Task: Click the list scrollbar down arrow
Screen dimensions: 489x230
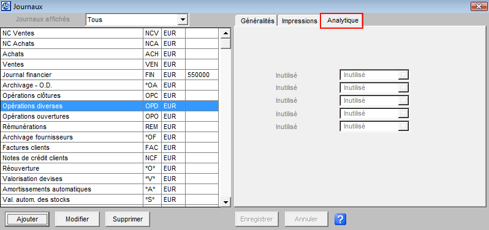Action: [x=226, y=202]
